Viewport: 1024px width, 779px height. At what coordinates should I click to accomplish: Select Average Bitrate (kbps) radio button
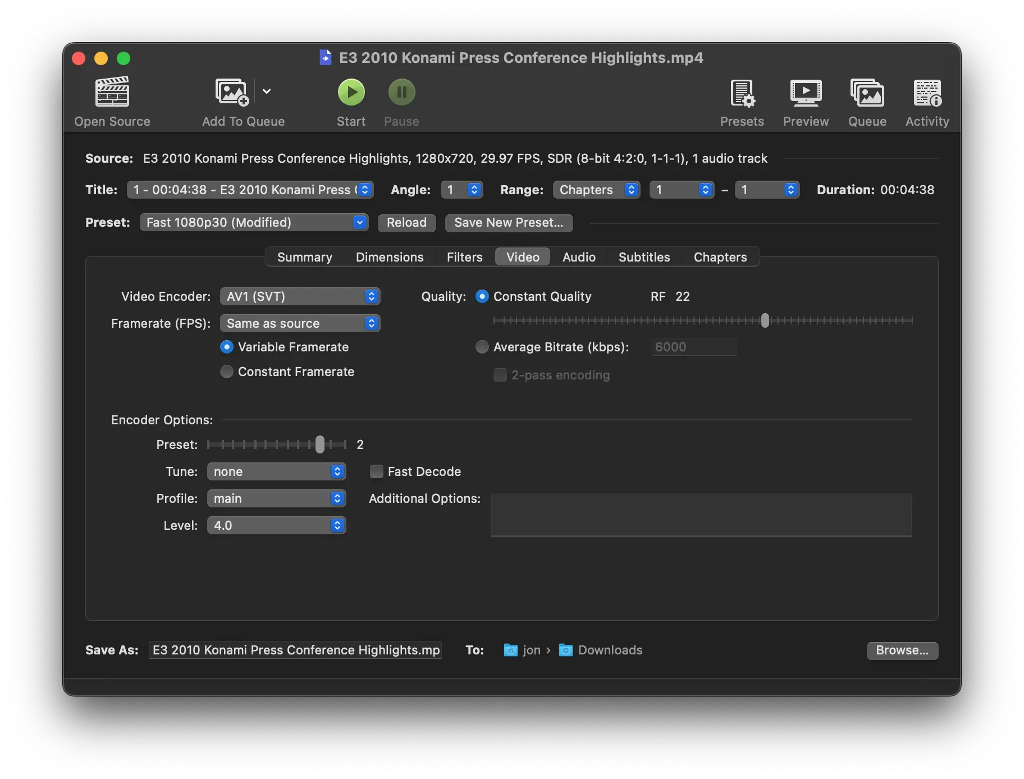482,347
